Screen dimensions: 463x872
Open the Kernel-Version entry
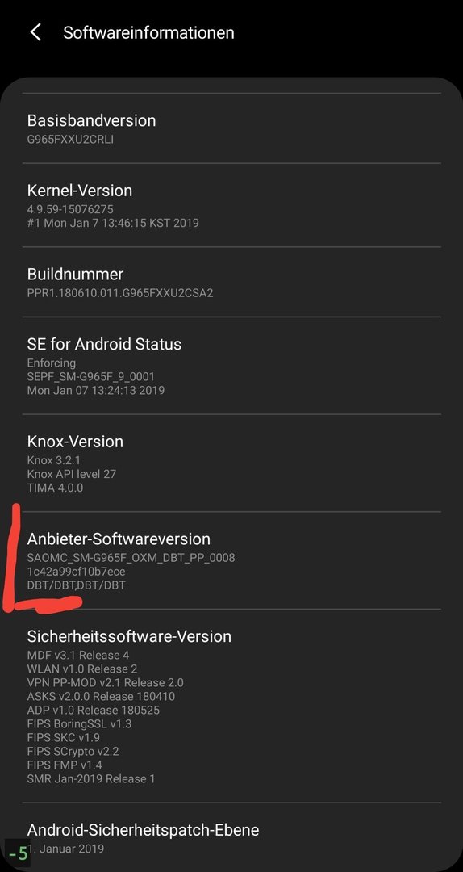click(x=231, y=205)
